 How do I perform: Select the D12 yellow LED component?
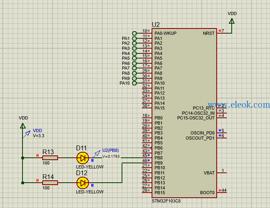point(82,183)
